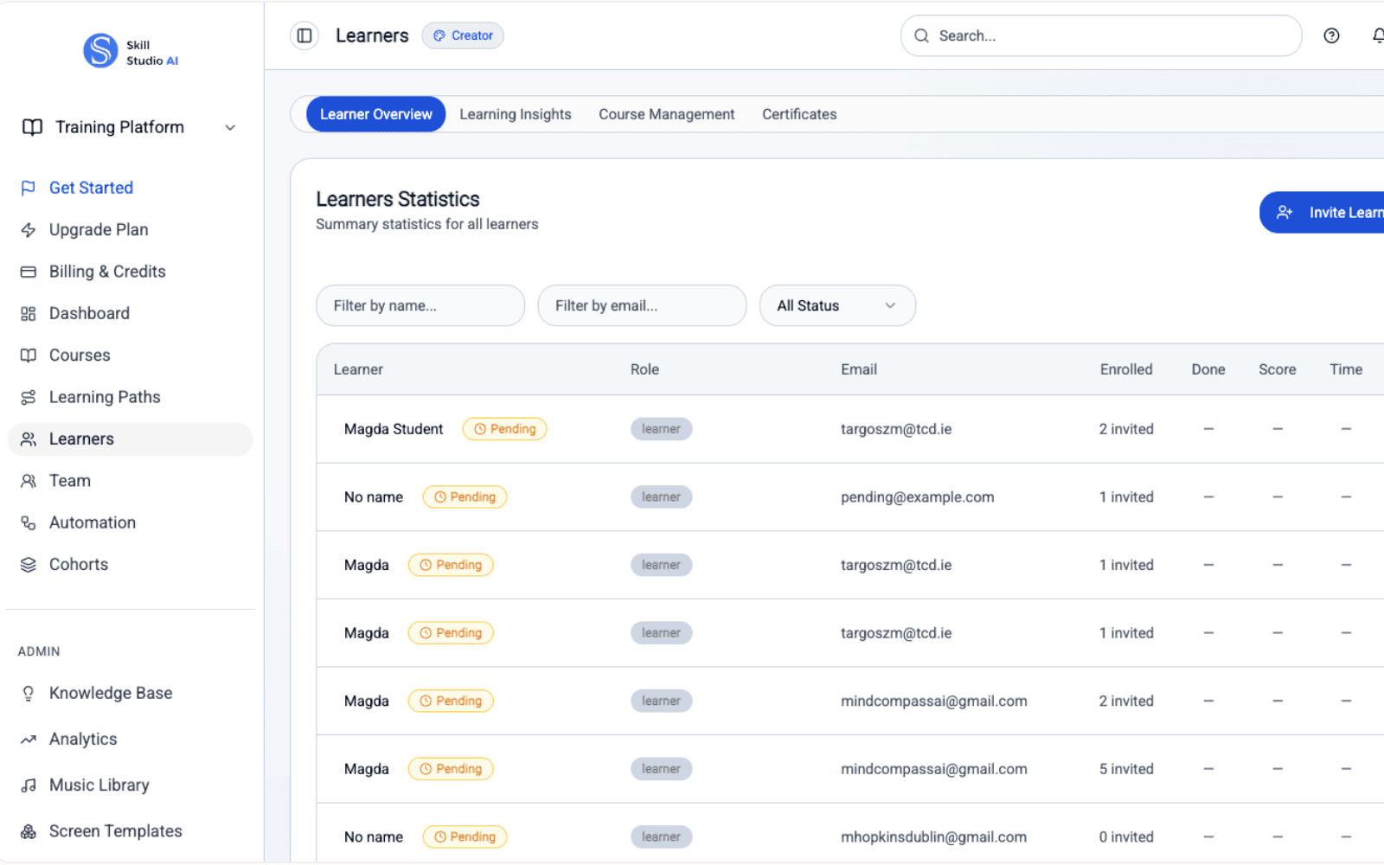Click the Filter by email field
Image resolution: width=1384 pixels, height=865 pixels.
(642, 305)
